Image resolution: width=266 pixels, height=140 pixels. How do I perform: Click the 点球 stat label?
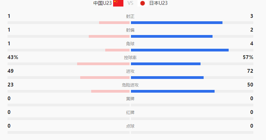click(x=130, y=126)
